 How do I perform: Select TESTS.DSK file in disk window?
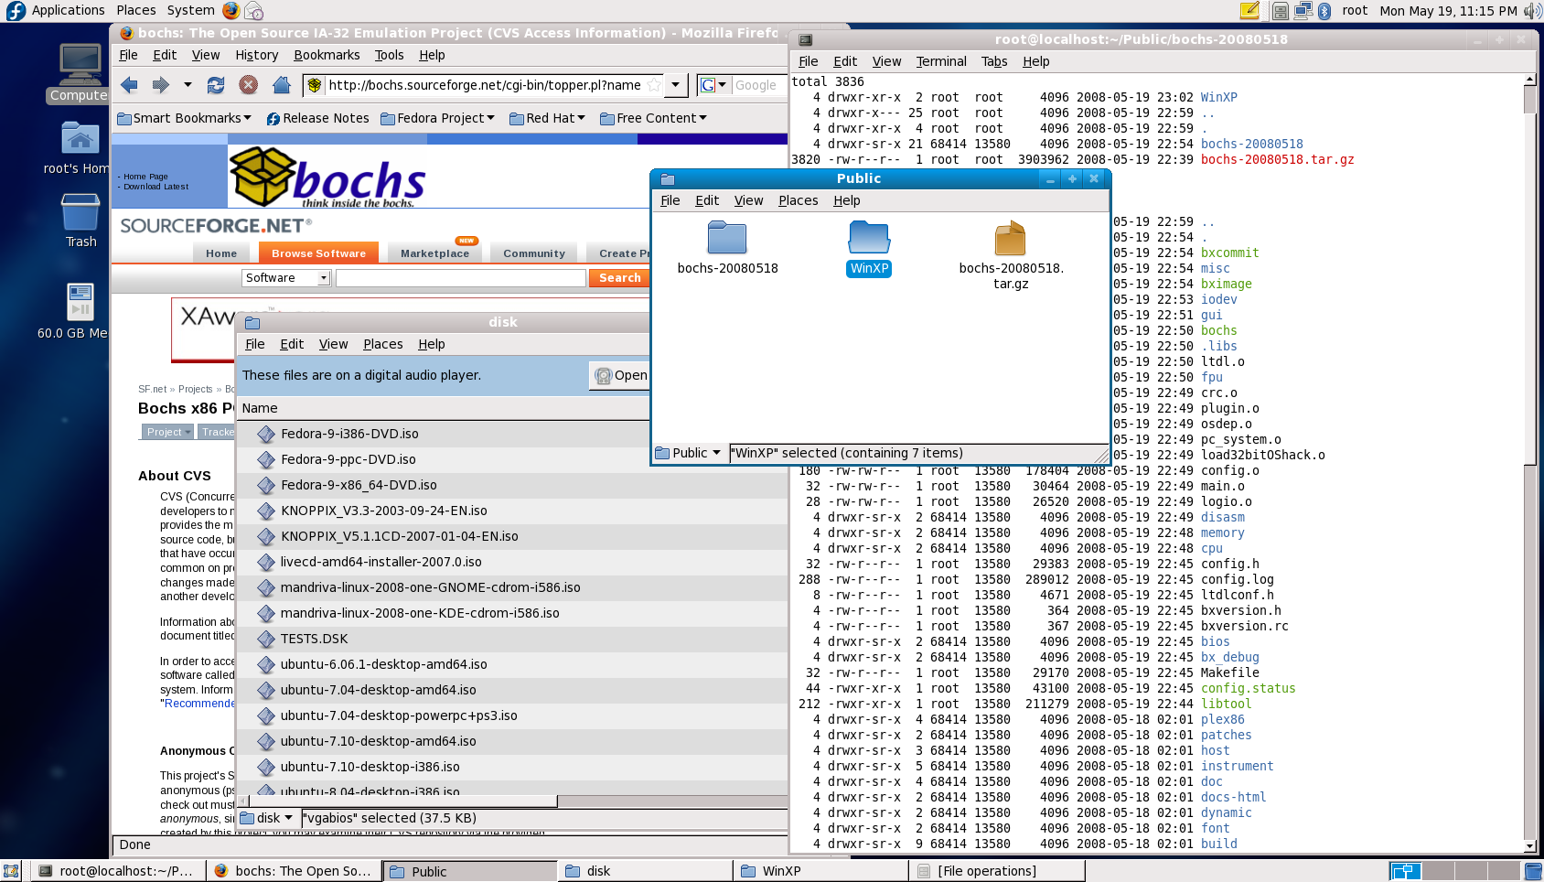(314, 639)
